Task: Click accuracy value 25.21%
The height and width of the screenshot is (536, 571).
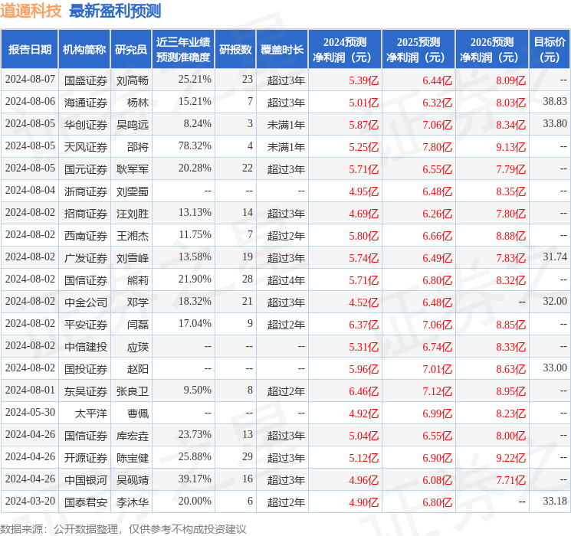Action: [195, 80]
